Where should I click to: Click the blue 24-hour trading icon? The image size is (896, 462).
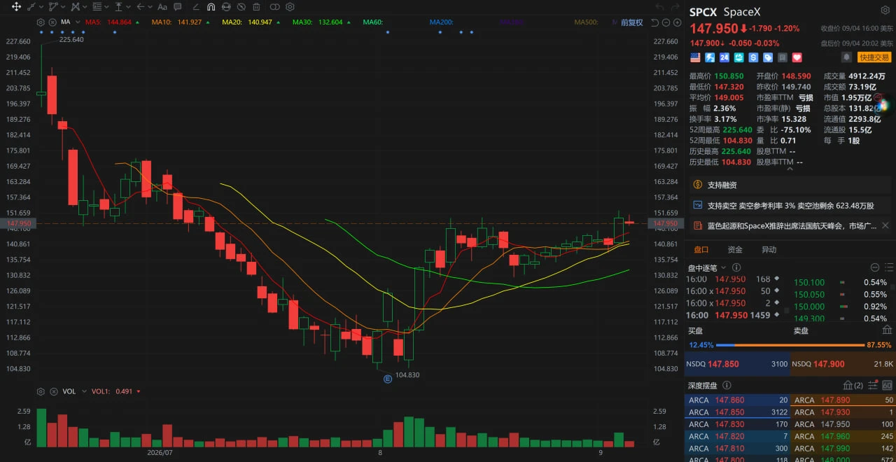[724, 57]
